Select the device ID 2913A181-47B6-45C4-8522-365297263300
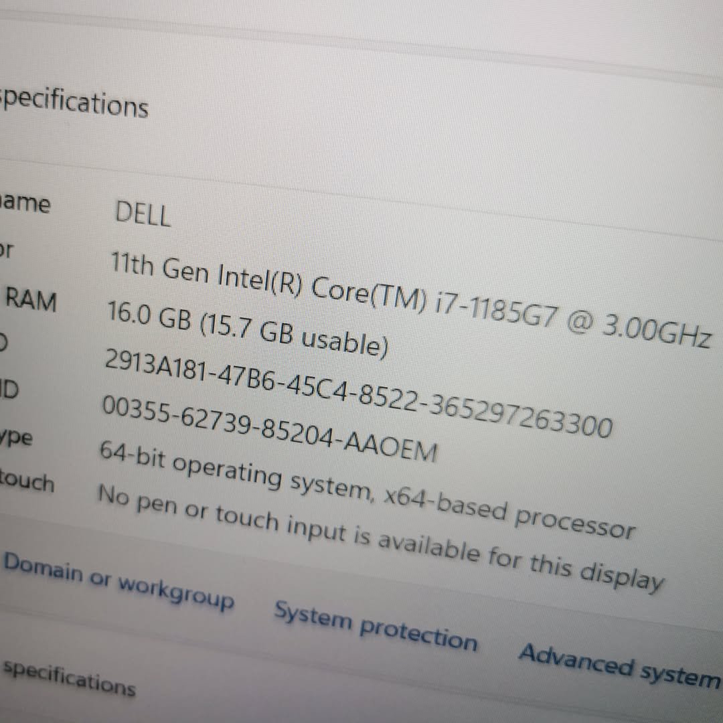Image resolution: width=723 pixels, height=723 pixels. (358, 392)
